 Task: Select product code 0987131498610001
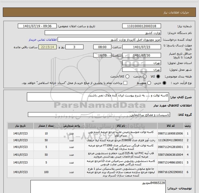[x=171, y=162]
